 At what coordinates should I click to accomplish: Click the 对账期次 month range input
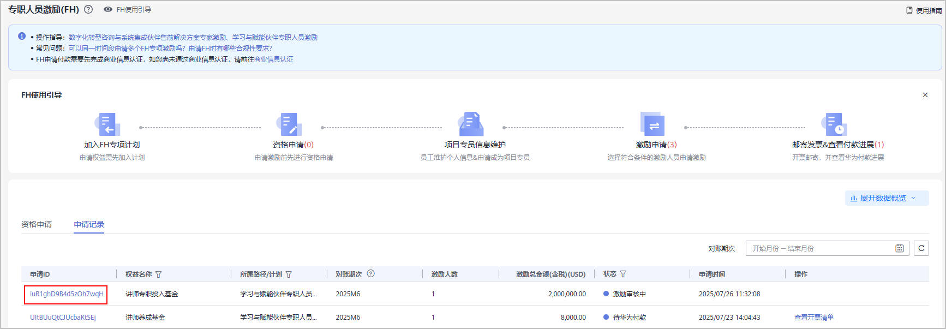pos(821,248)
